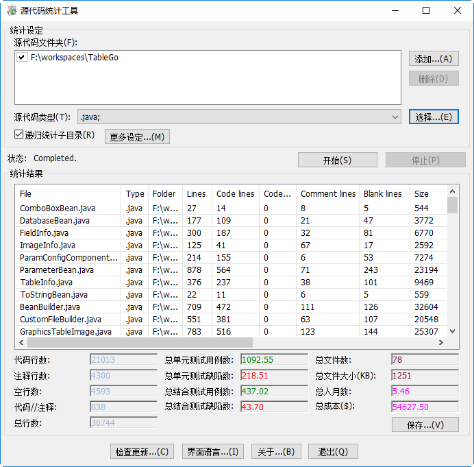The height and width of the screenshot is (467, 474).
Task: Sort by the Folder column header
Action: (165, 193)
